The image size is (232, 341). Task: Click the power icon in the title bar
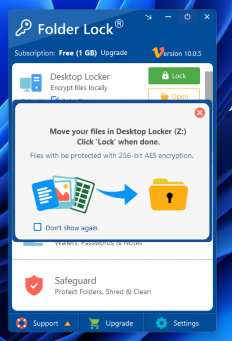point(188,17)
